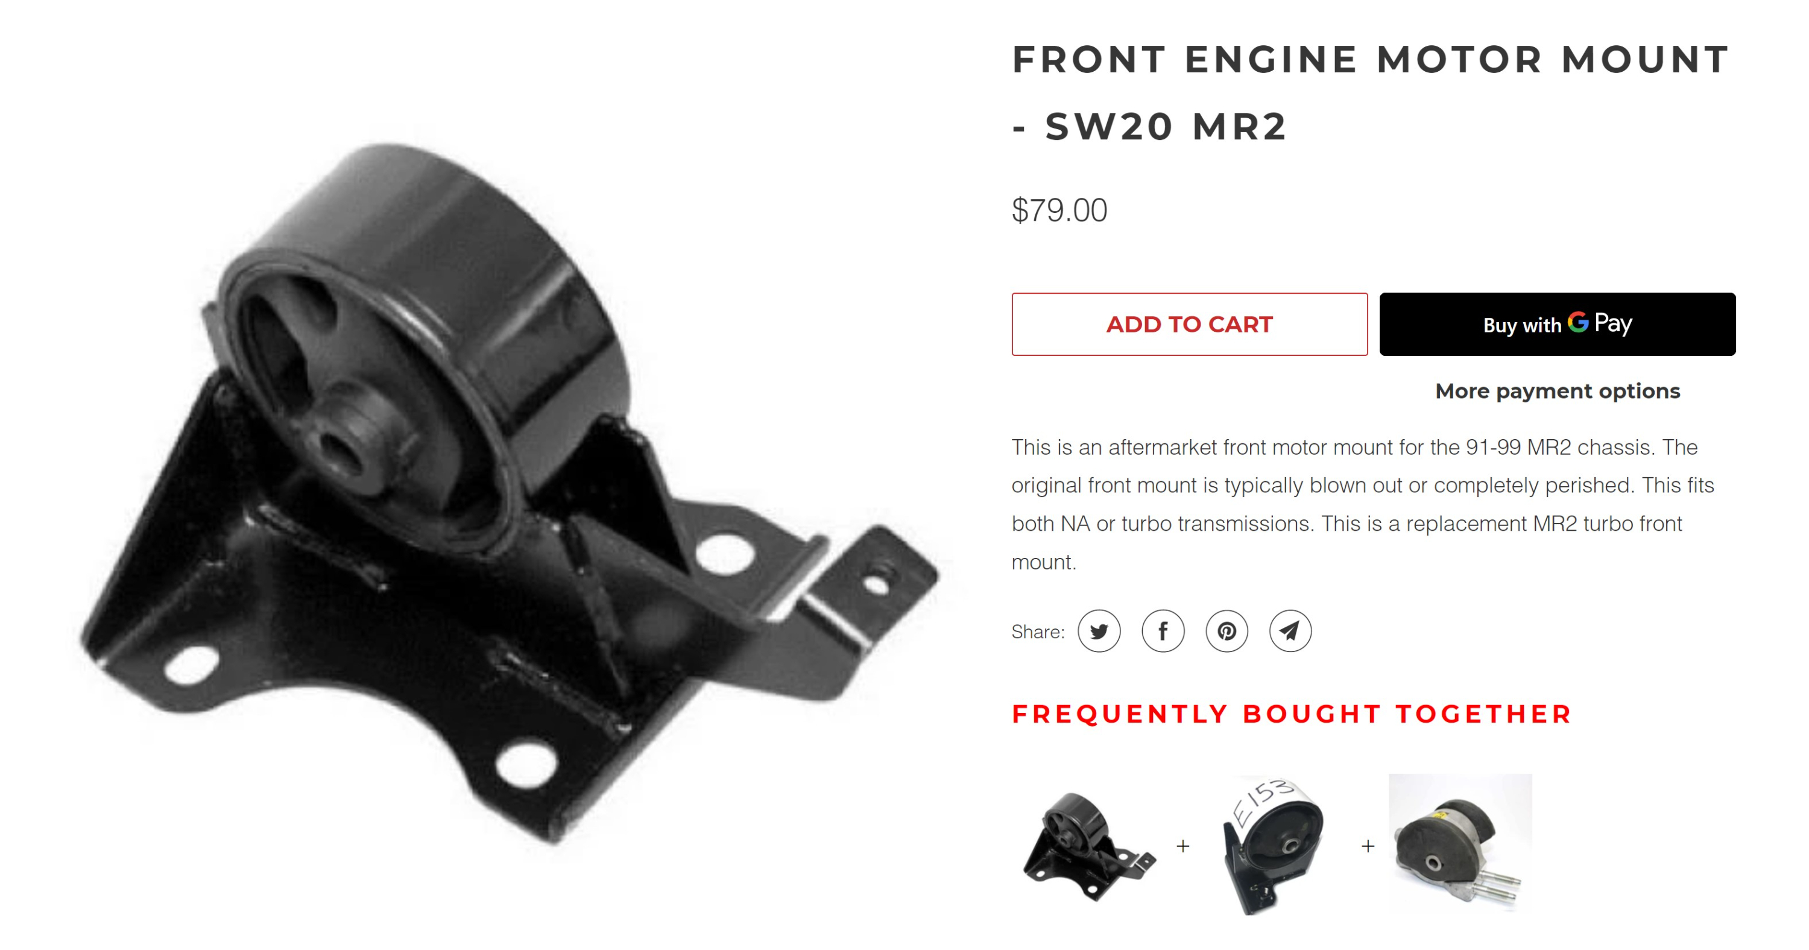Click the SW20 MR2 title line
This screenshot has height=950, width=1809.
[x=1151, y=127]
